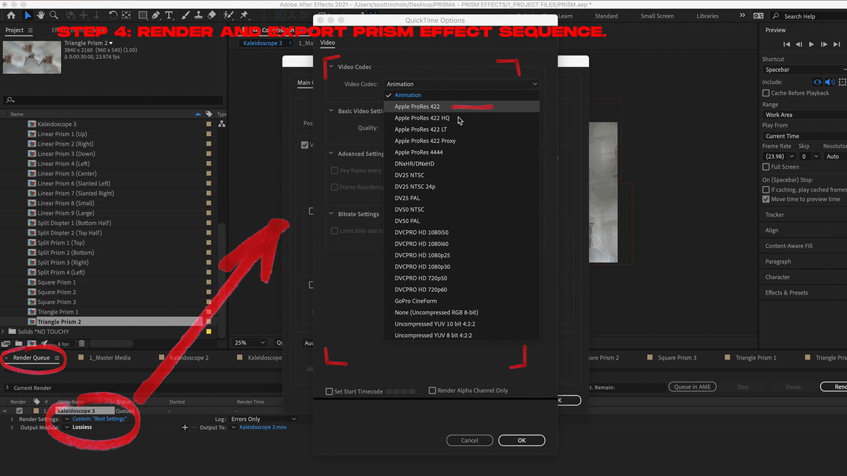Create a new composition icon

(x=31, y=344)
